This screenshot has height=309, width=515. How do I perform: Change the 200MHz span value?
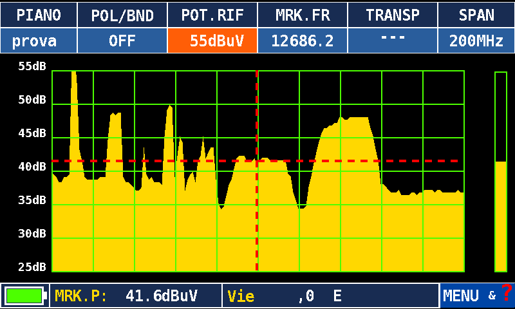(476, 41)
